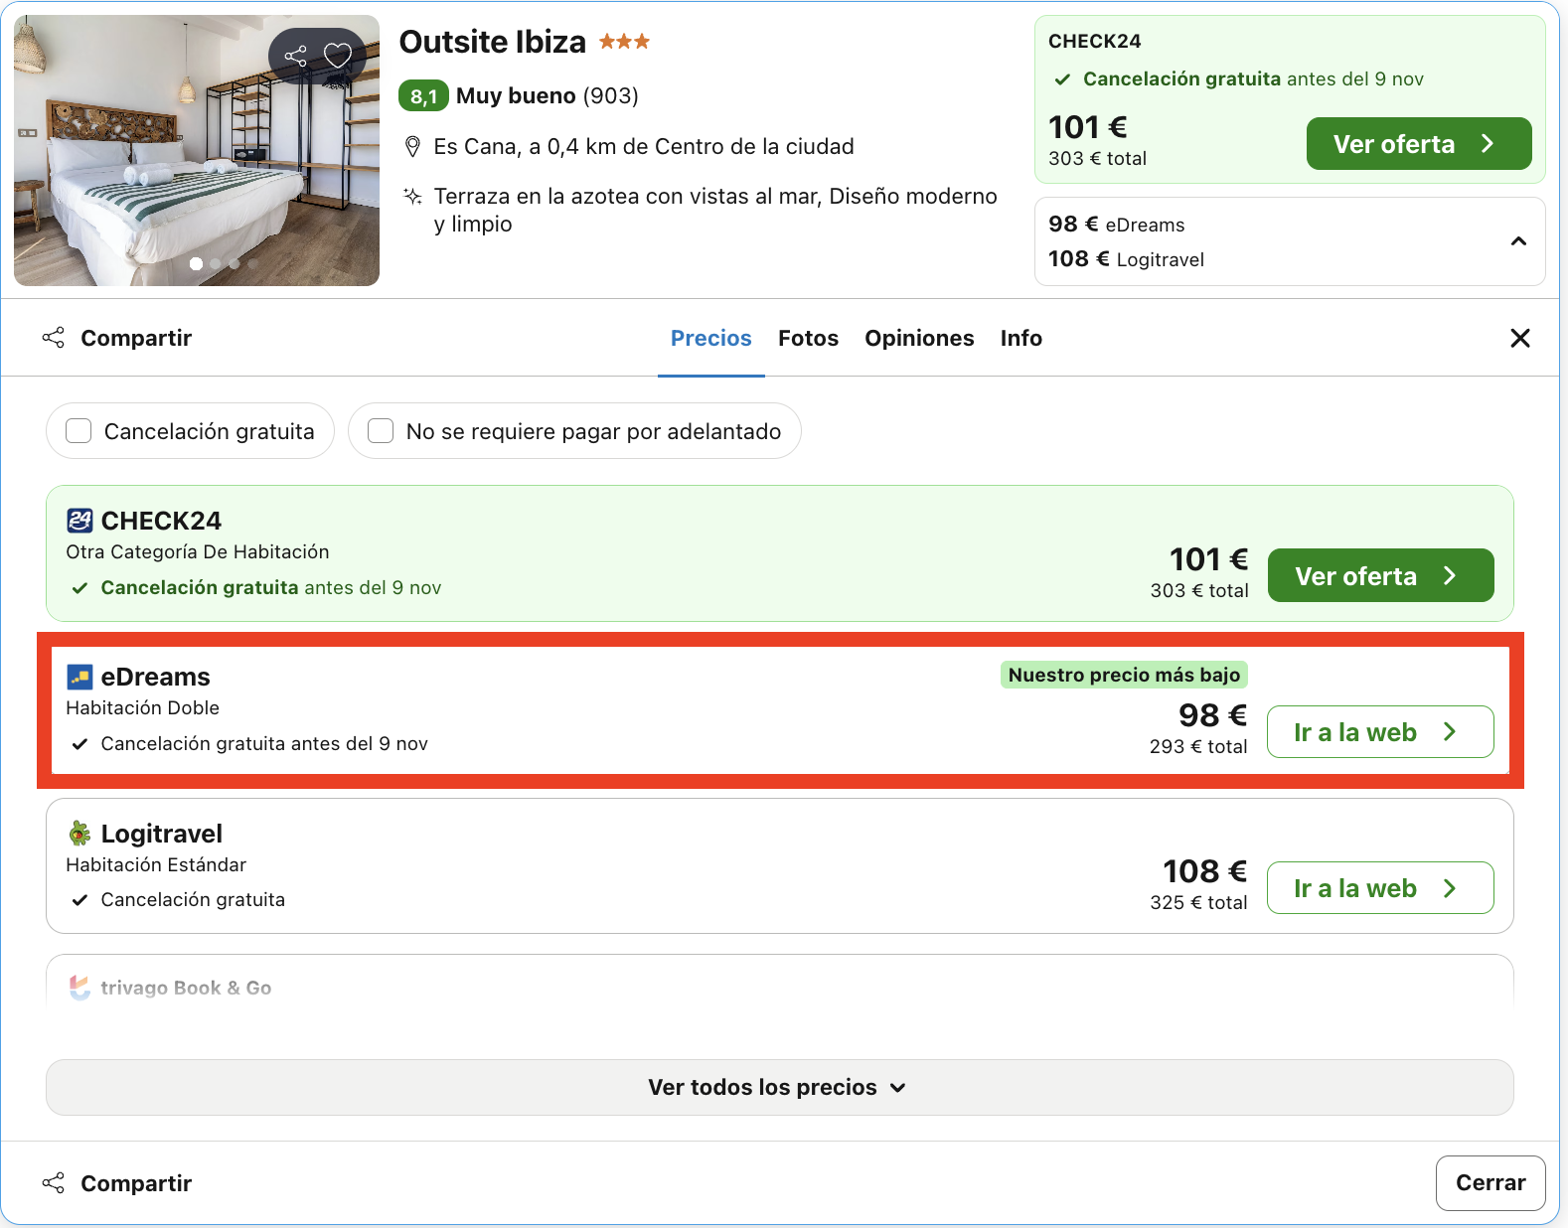Click the Nuestro precio más bajo badge
Viewport: 1568px width, 1228px height.
(1124, 675)
